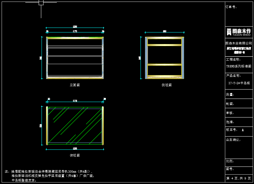This screenshot has width=254, height=184.
Task: Select the version letter A beside 版本号
Action: click(x=243, y=130)
